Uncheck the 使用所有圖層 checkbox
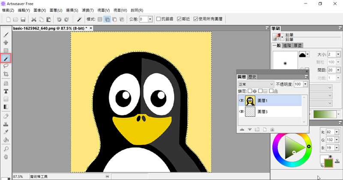 click(x=196, y=19)
